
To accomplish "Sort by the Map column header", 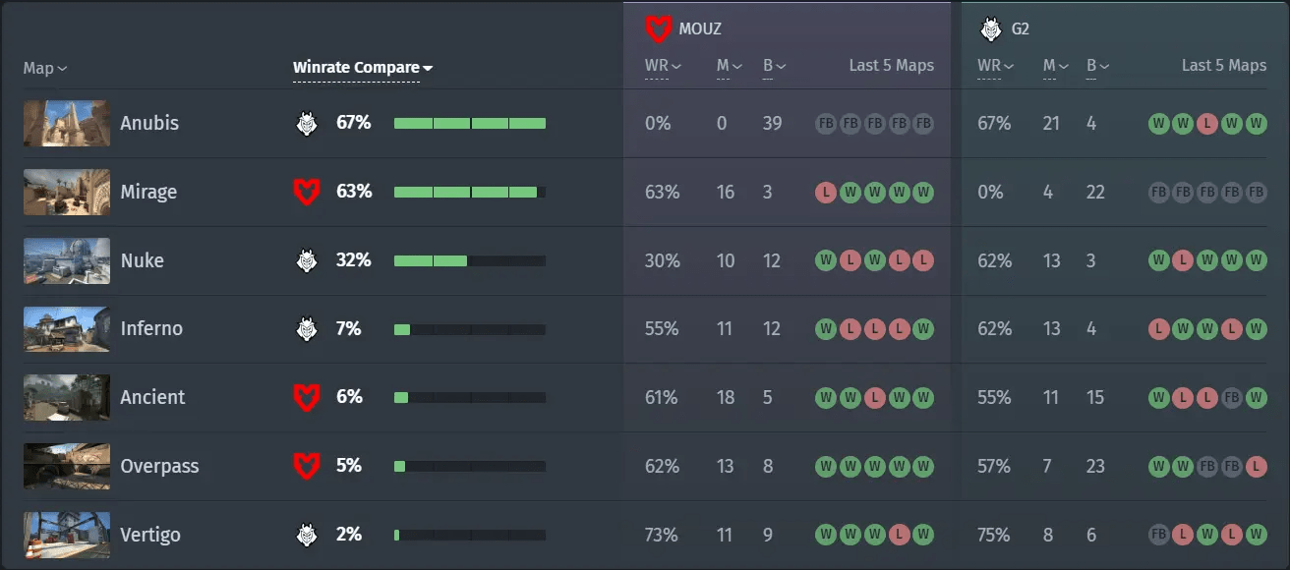I will tap(45, 69).
